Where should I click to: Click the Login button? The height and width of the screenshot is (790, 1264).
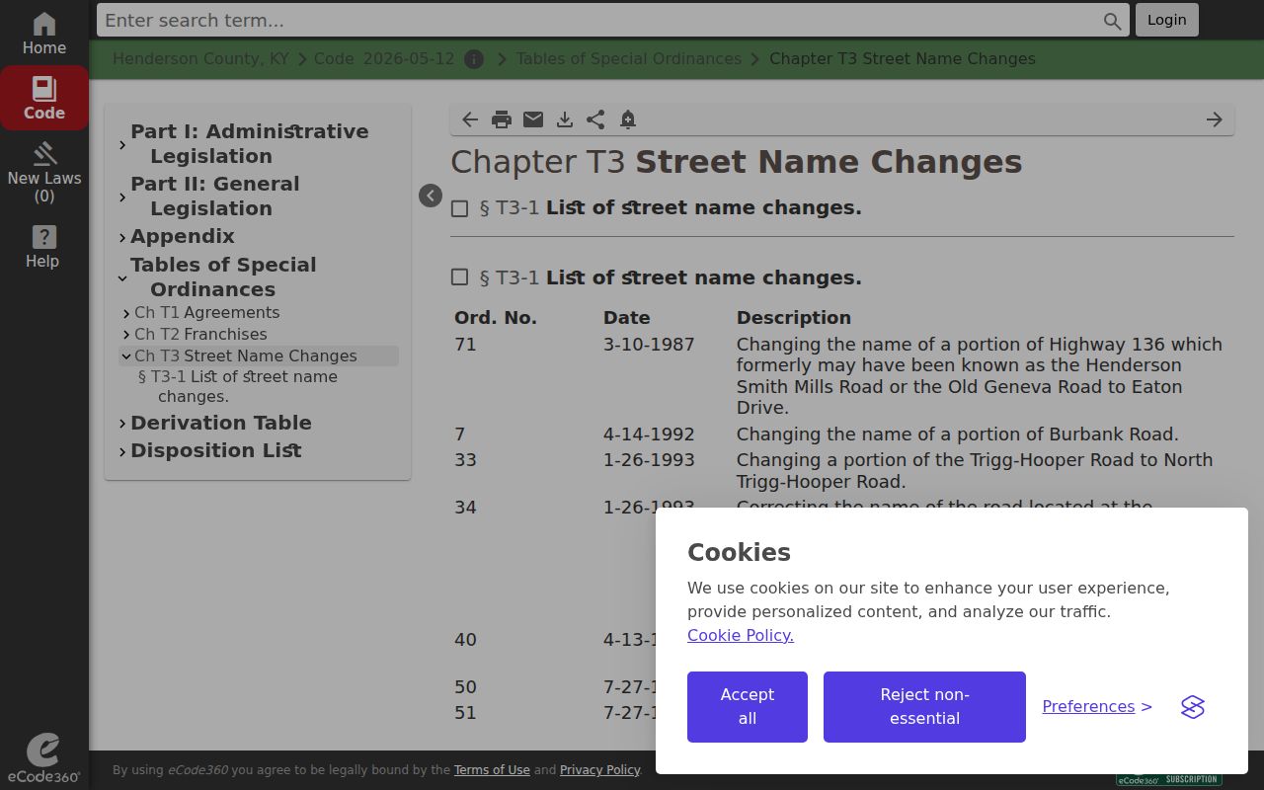click(1166, 20)
